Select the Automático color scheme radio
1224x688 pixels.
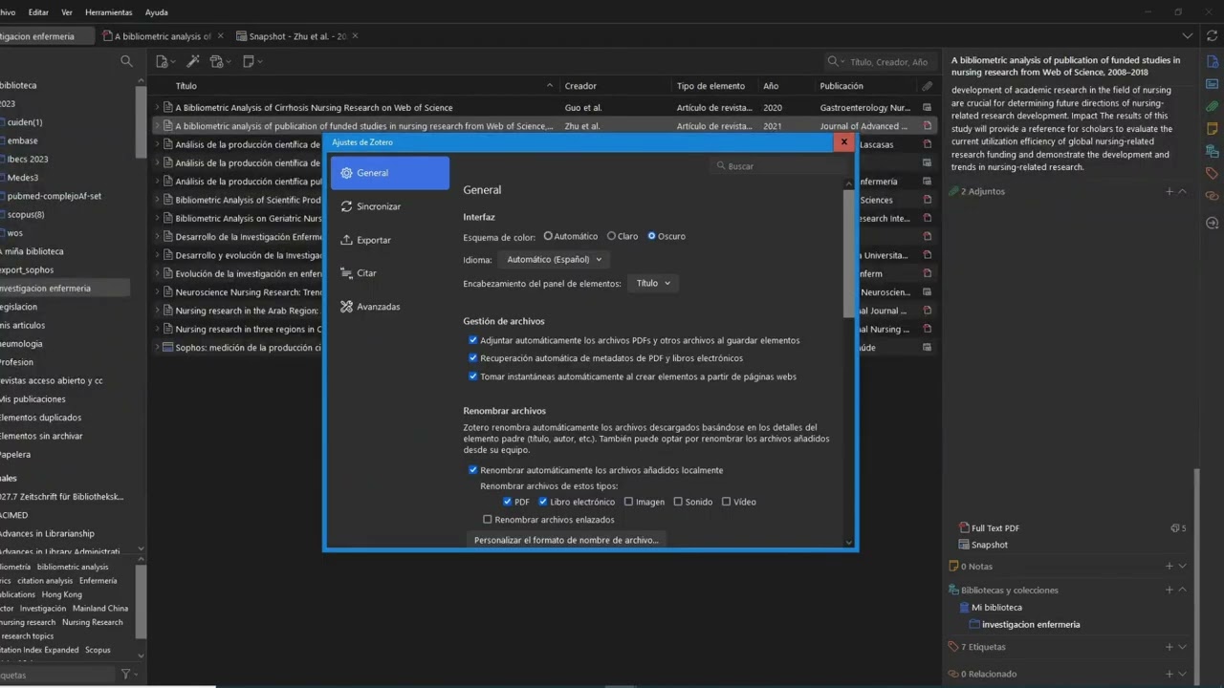click(548, 236)
